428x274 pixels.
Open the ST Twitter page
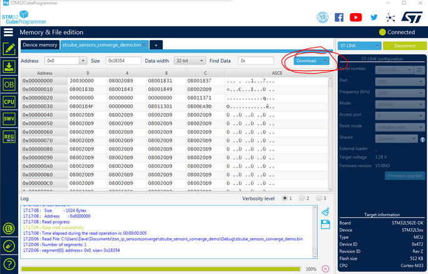[374, 17]
